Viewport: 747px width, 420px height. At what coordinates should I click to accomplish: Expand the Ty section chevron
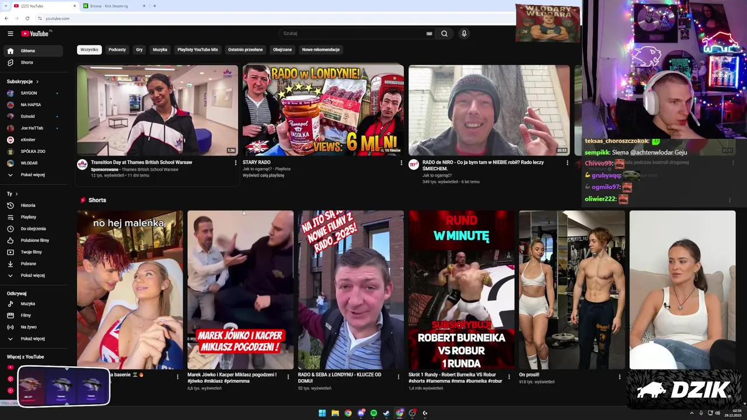(x=16, y=194)
